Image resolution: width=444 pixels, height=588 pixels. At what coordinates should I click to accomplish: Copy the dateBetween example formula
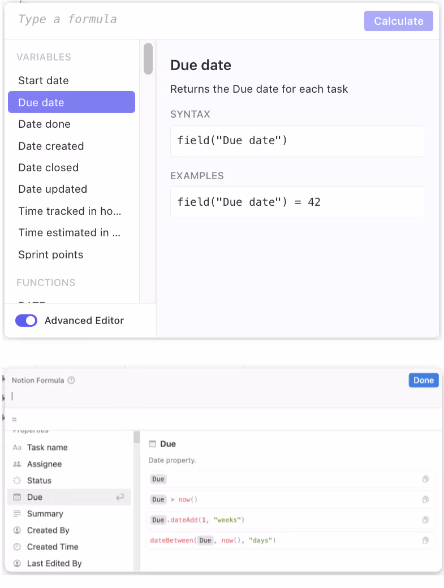pos(426,540)
